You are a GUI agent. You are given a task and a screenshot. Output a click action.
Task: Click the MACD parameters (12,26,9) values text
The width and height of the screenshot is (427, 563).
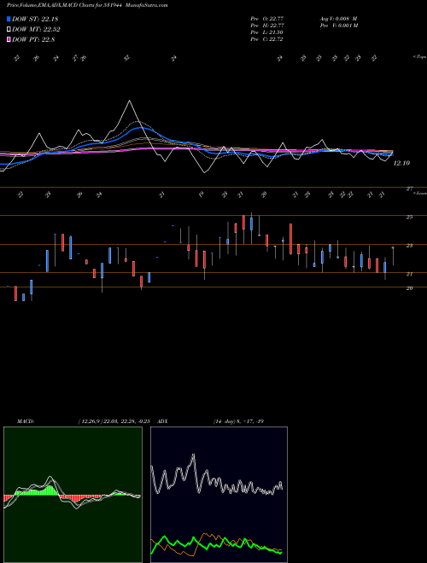pyautogui.click(x=116, y=421)
